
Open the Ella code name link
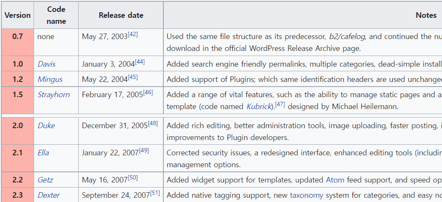[43, 153]
